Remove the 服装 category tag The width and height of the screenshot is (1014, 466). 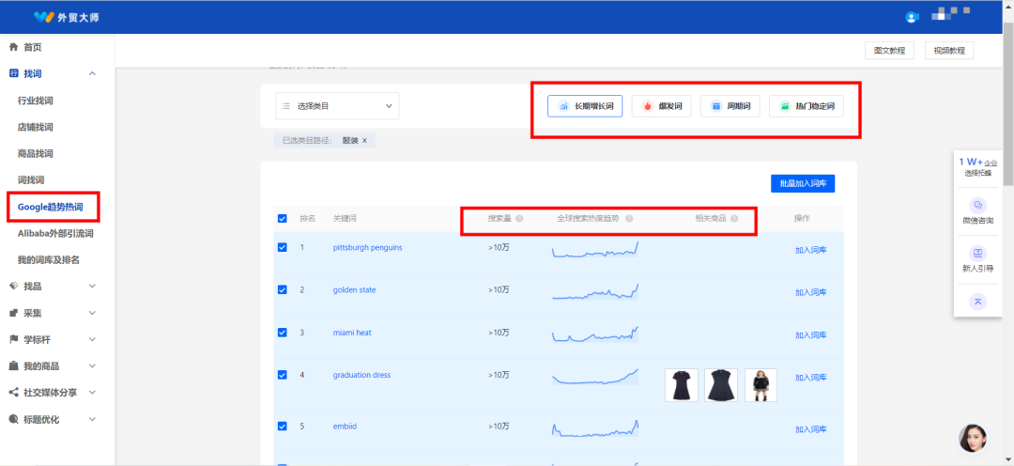coord(364,140)
